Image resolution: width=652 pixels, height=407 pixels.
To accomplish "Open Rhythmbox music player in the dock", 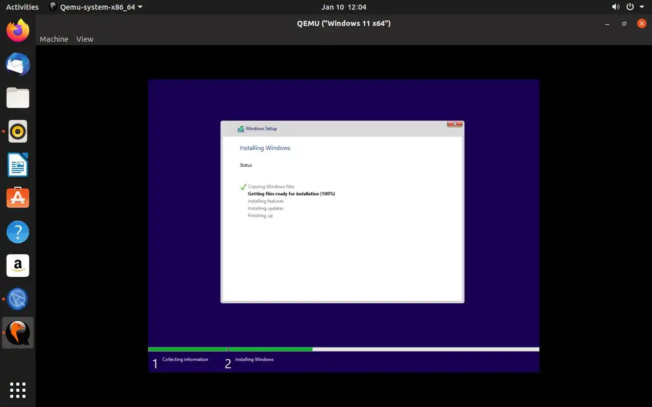I will tap(18, 132).
